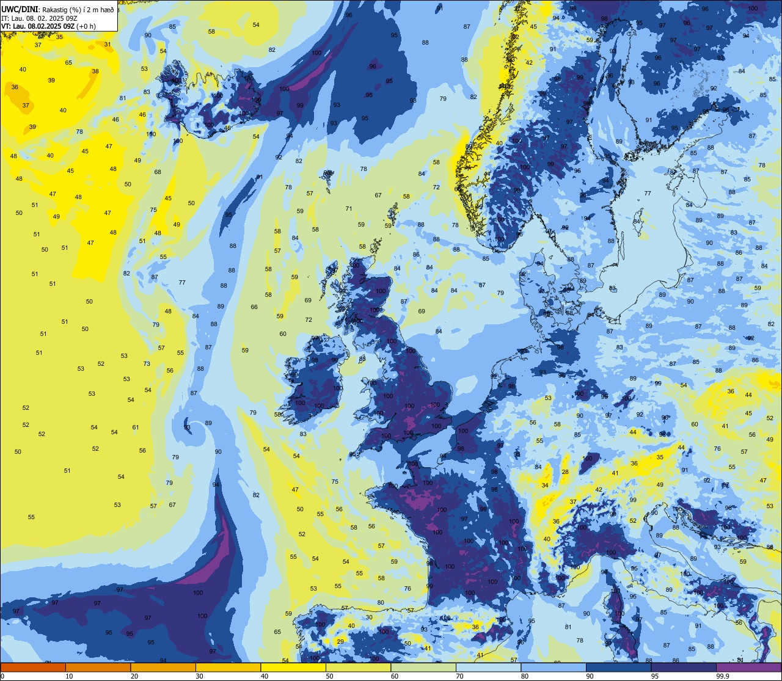Click the 'IT: Lau. 08. 02. 2025 09Z' line
Image resolution: width=782 pixels, height=681 pixels.
click(39, 18)
